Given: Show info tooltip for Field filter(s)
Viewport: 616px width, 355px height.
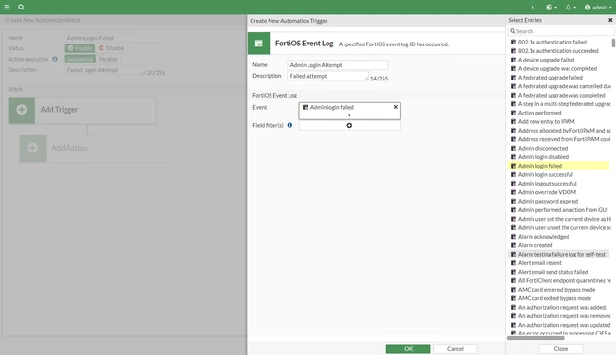Looking at the screenshot, I should click(x=289, y=125).
